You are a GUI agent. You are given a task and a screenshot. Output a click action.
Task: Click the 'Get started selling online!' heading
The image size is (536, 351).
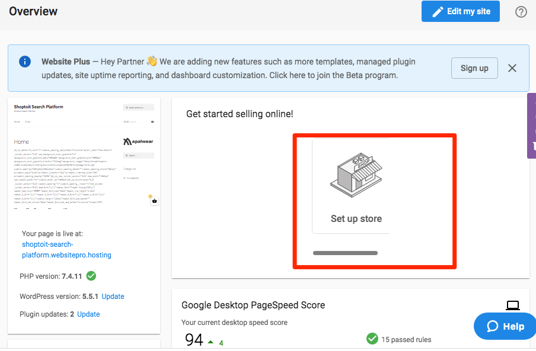(240, 114)
